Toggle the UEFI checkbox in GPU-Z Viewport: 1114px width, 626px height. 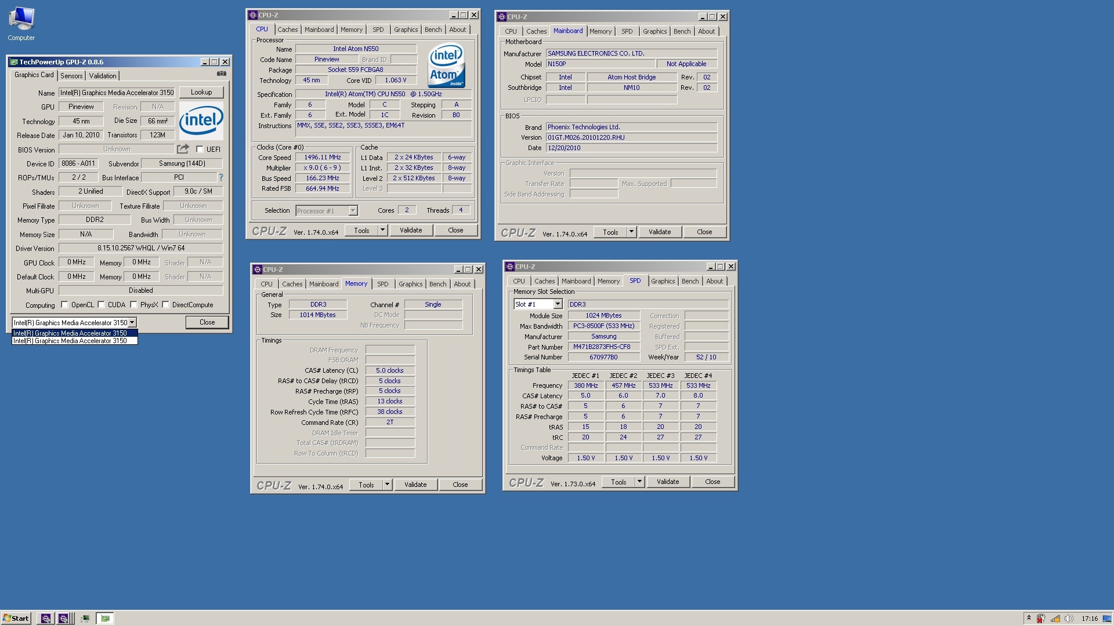200,150
